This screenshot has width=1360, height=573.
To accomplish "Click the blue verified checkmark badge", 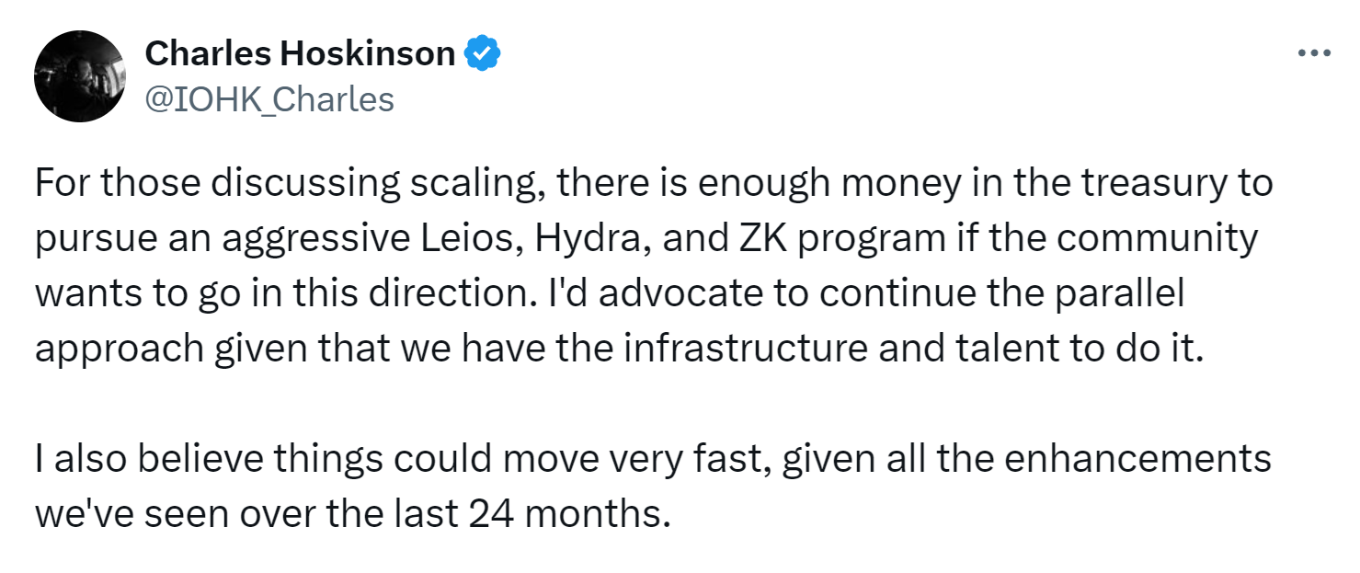I will pyautogui.click(x=482, y=54).
